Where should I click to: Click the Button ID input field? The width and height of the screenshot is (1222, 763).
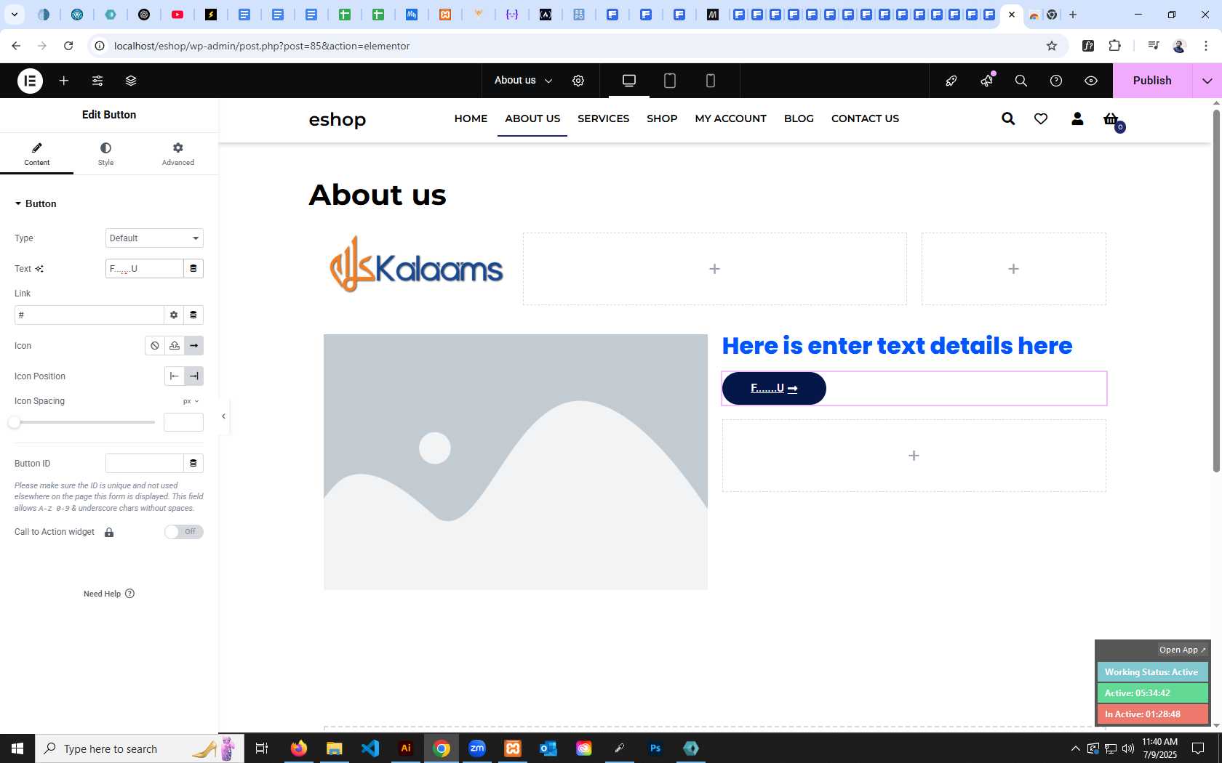tap(144, 464)
